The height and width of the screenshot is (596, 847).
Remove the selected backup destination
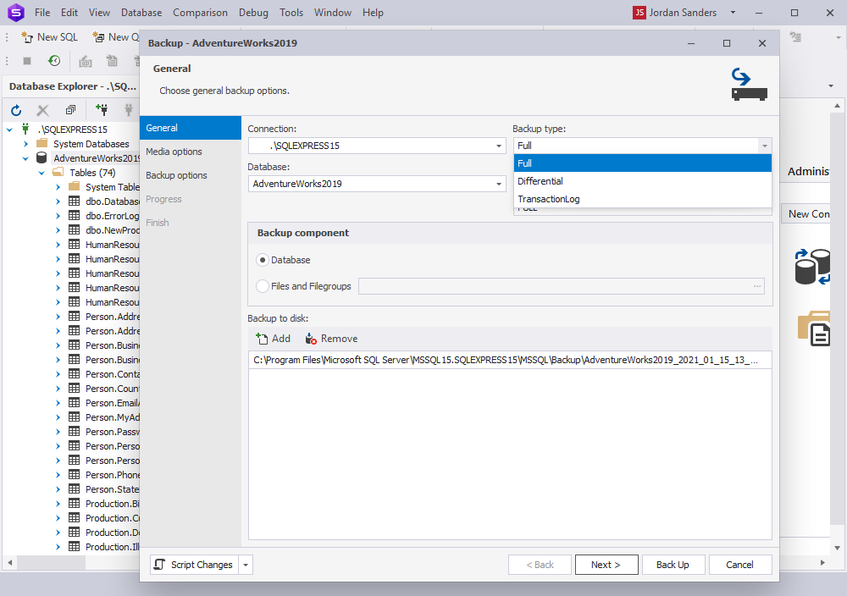330,338
